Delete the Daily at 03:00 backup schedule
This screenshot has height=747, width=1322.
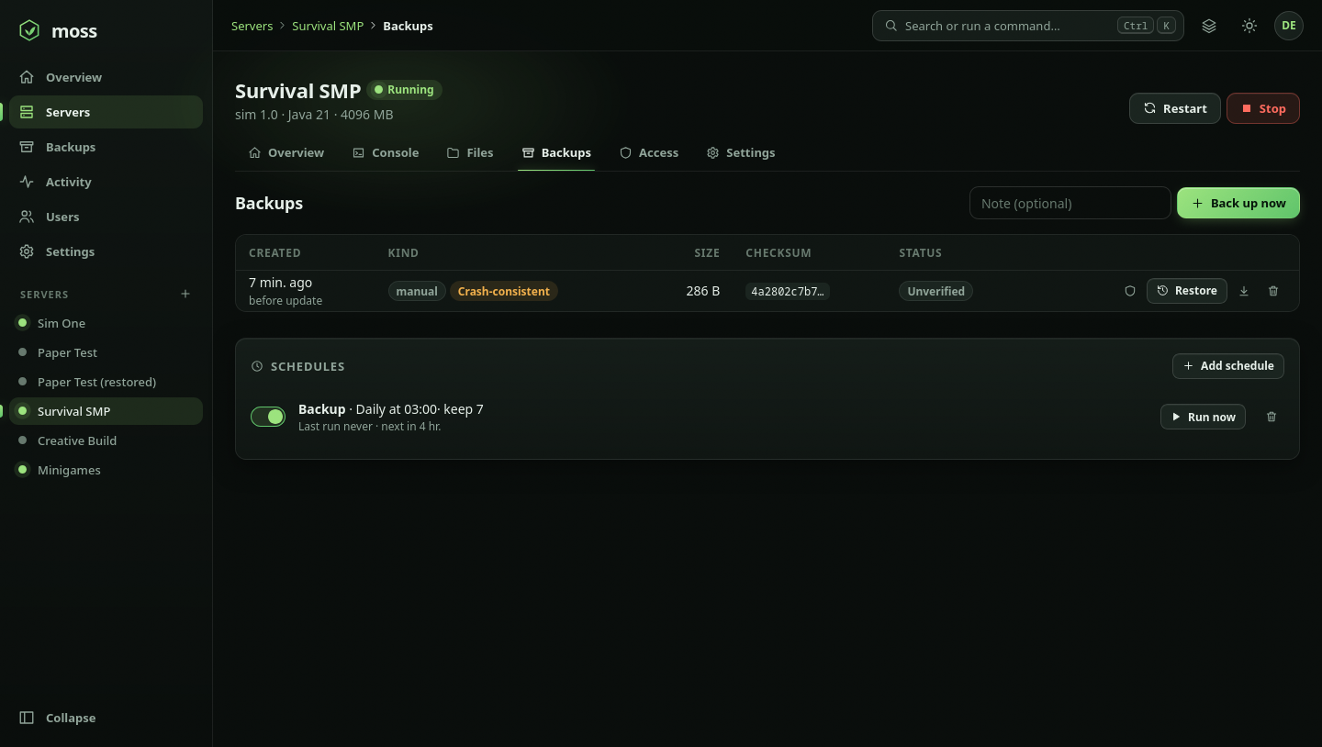pyautogui.click(x=1272, y=417)
